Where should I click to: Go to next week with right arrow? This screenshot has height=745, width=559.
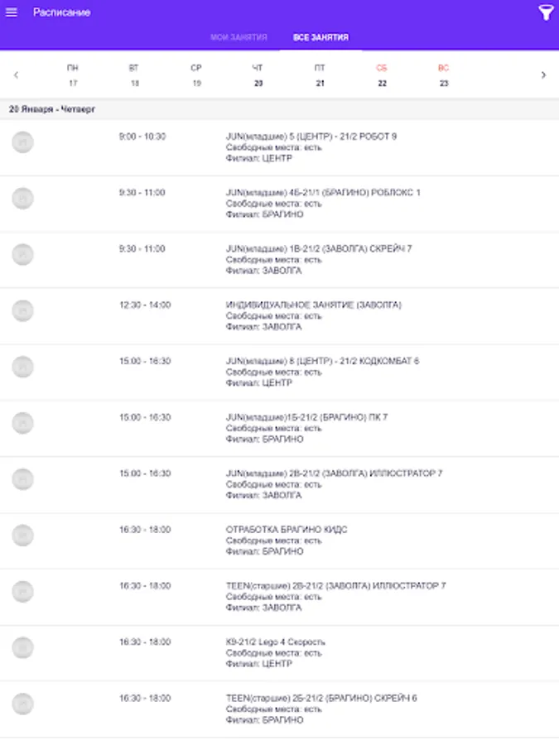(543, 74)
